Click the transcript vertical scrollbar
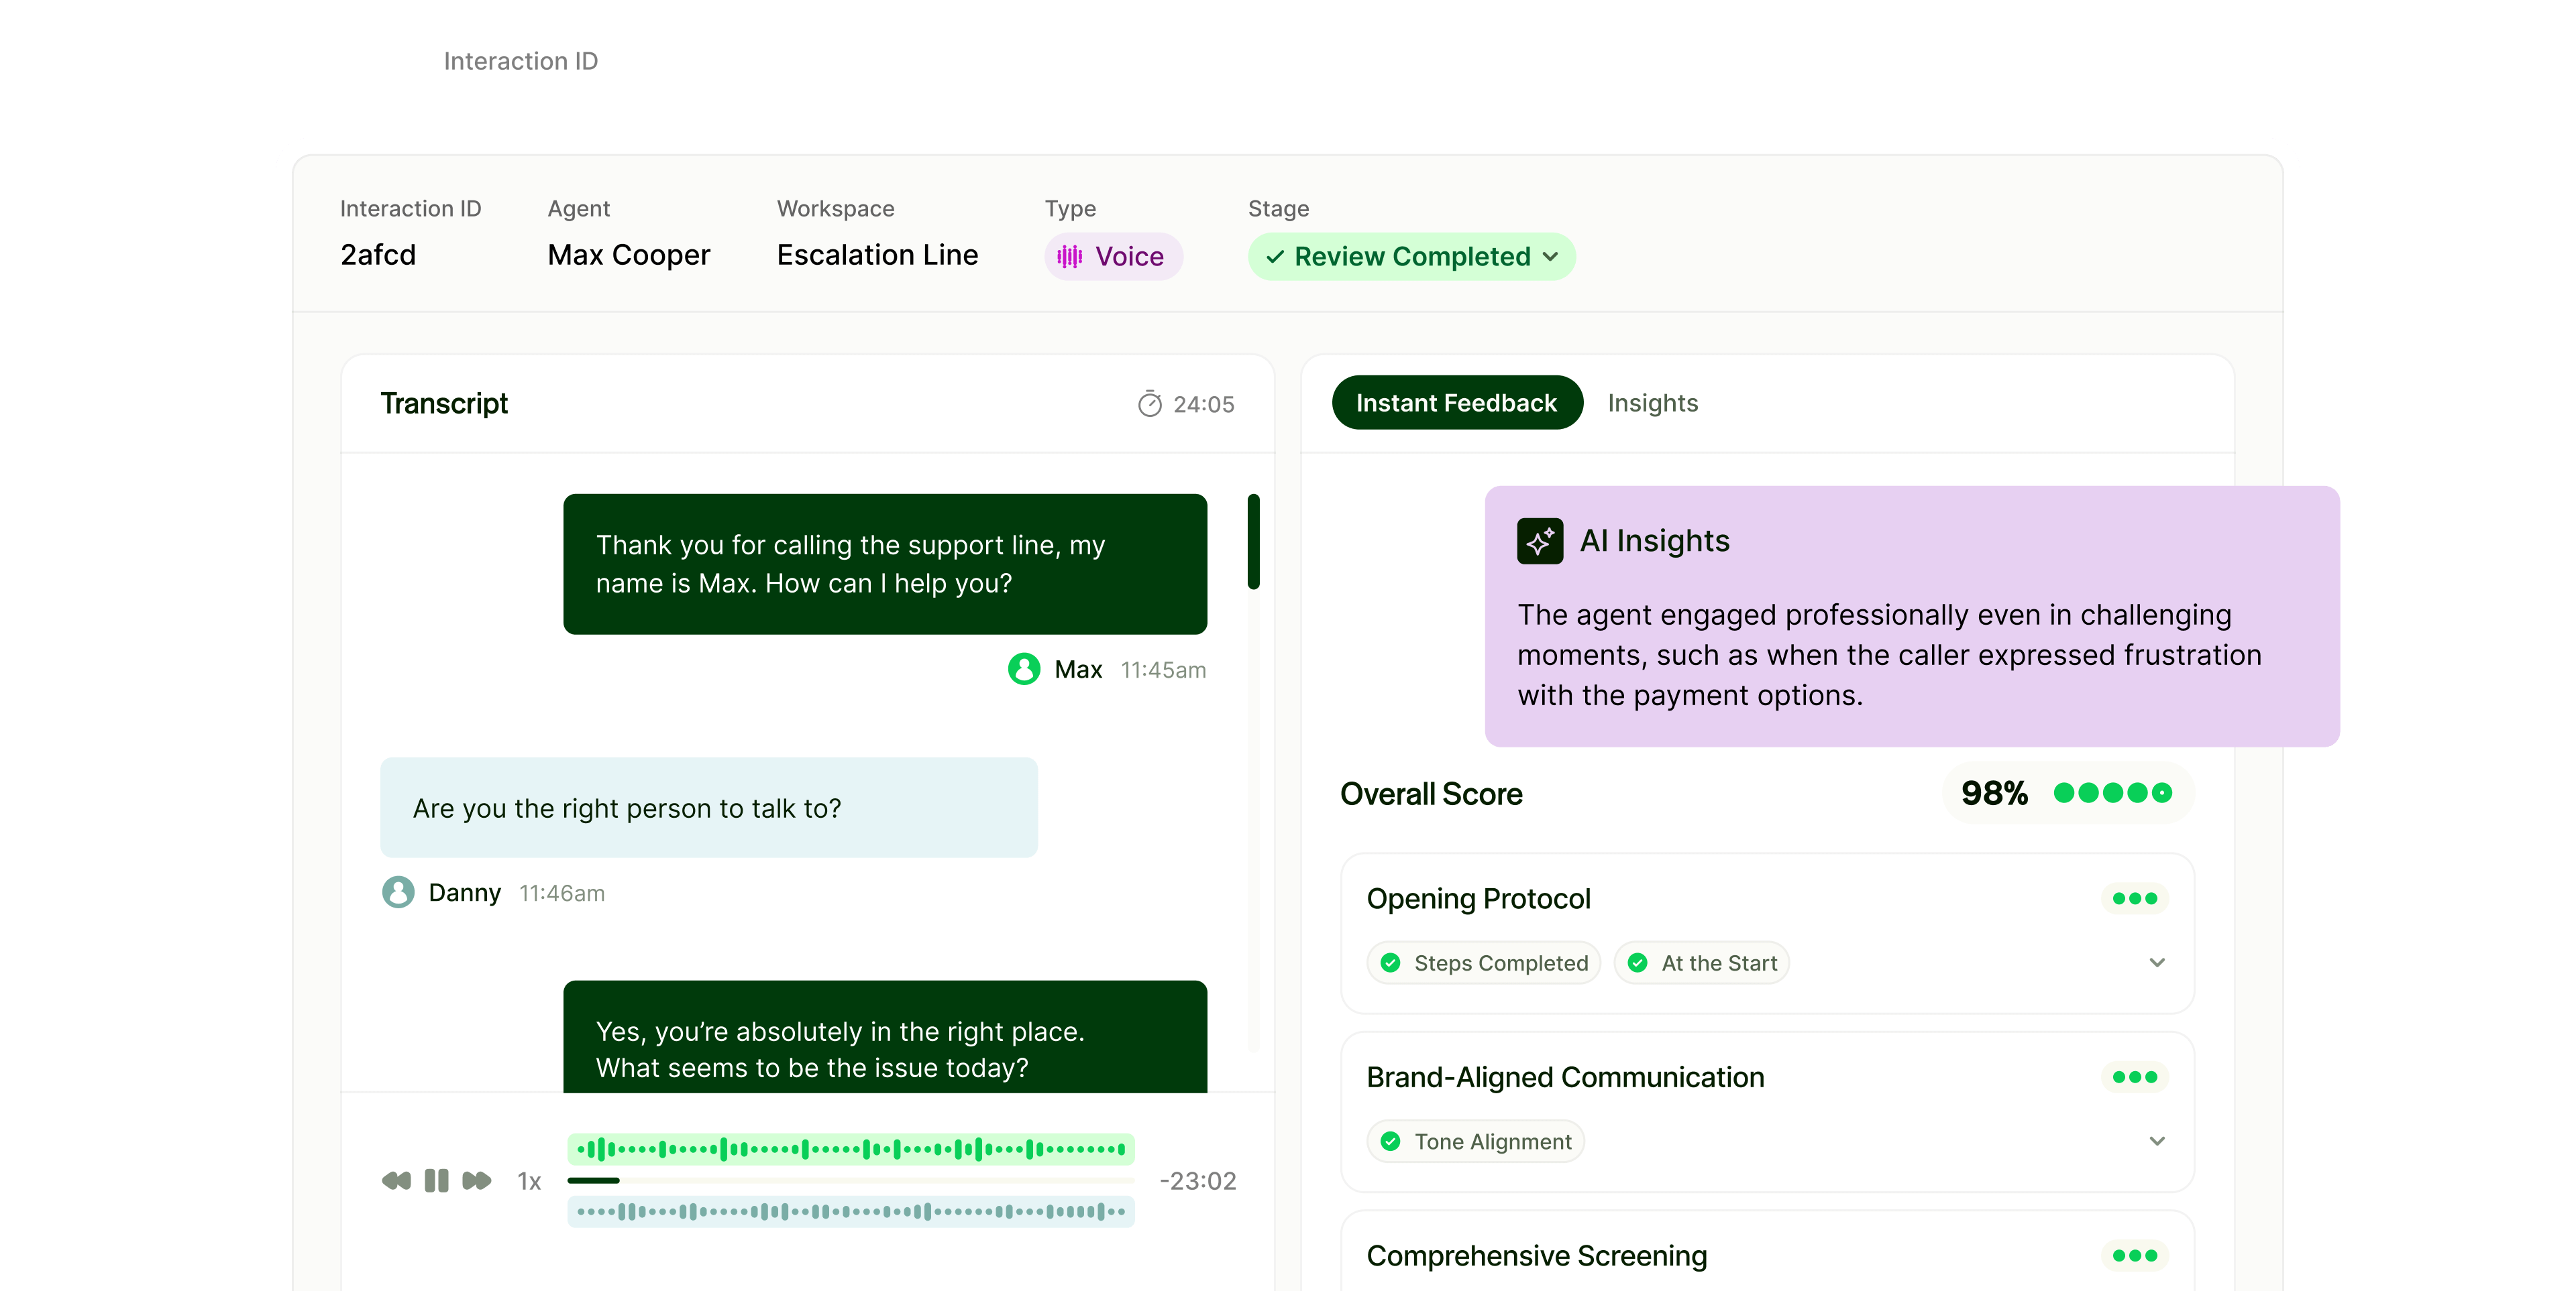 click(1253, 542)
